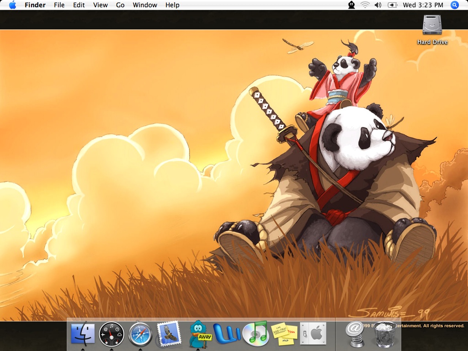The height and width of the screenshot is (351, 468).
Task: Open the Go menu
Action: pyautogui.click(x=120, y=5)
